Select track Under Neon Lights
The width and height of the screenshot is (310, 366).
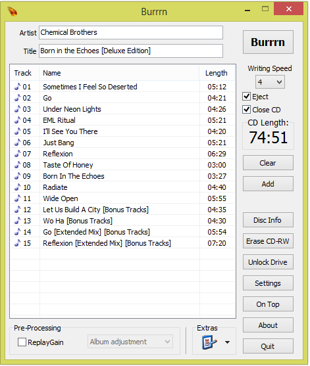[122, 109]
